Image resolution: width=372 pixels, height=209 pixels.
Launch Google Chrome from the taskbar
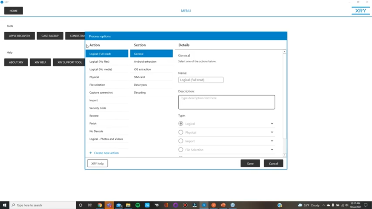(100, 205)
